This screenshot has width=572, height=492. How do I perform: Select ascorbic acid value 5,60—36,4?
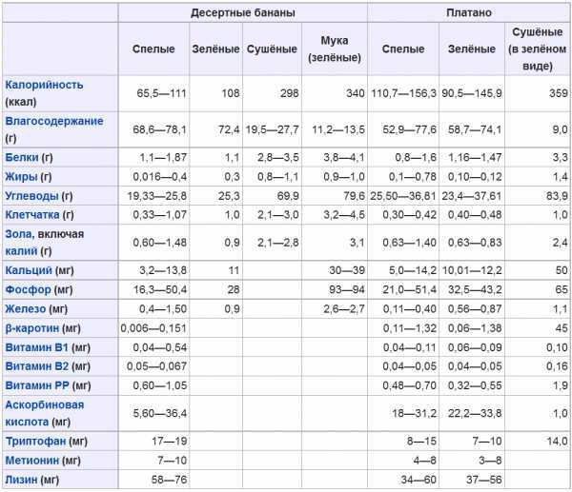[159, 413]
